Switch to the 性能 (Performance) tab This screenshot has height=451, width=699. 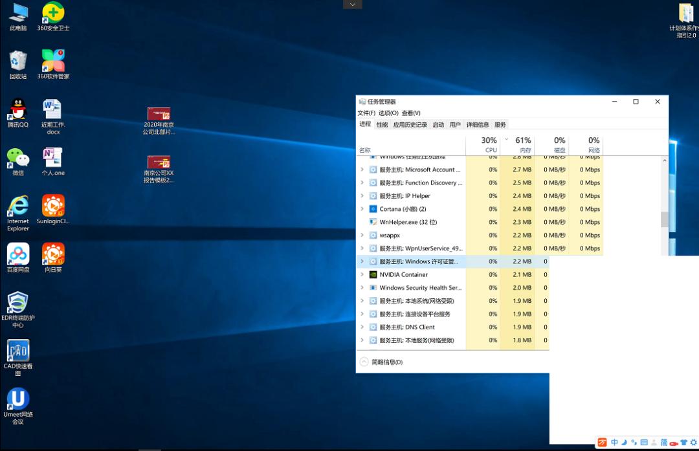381,124
